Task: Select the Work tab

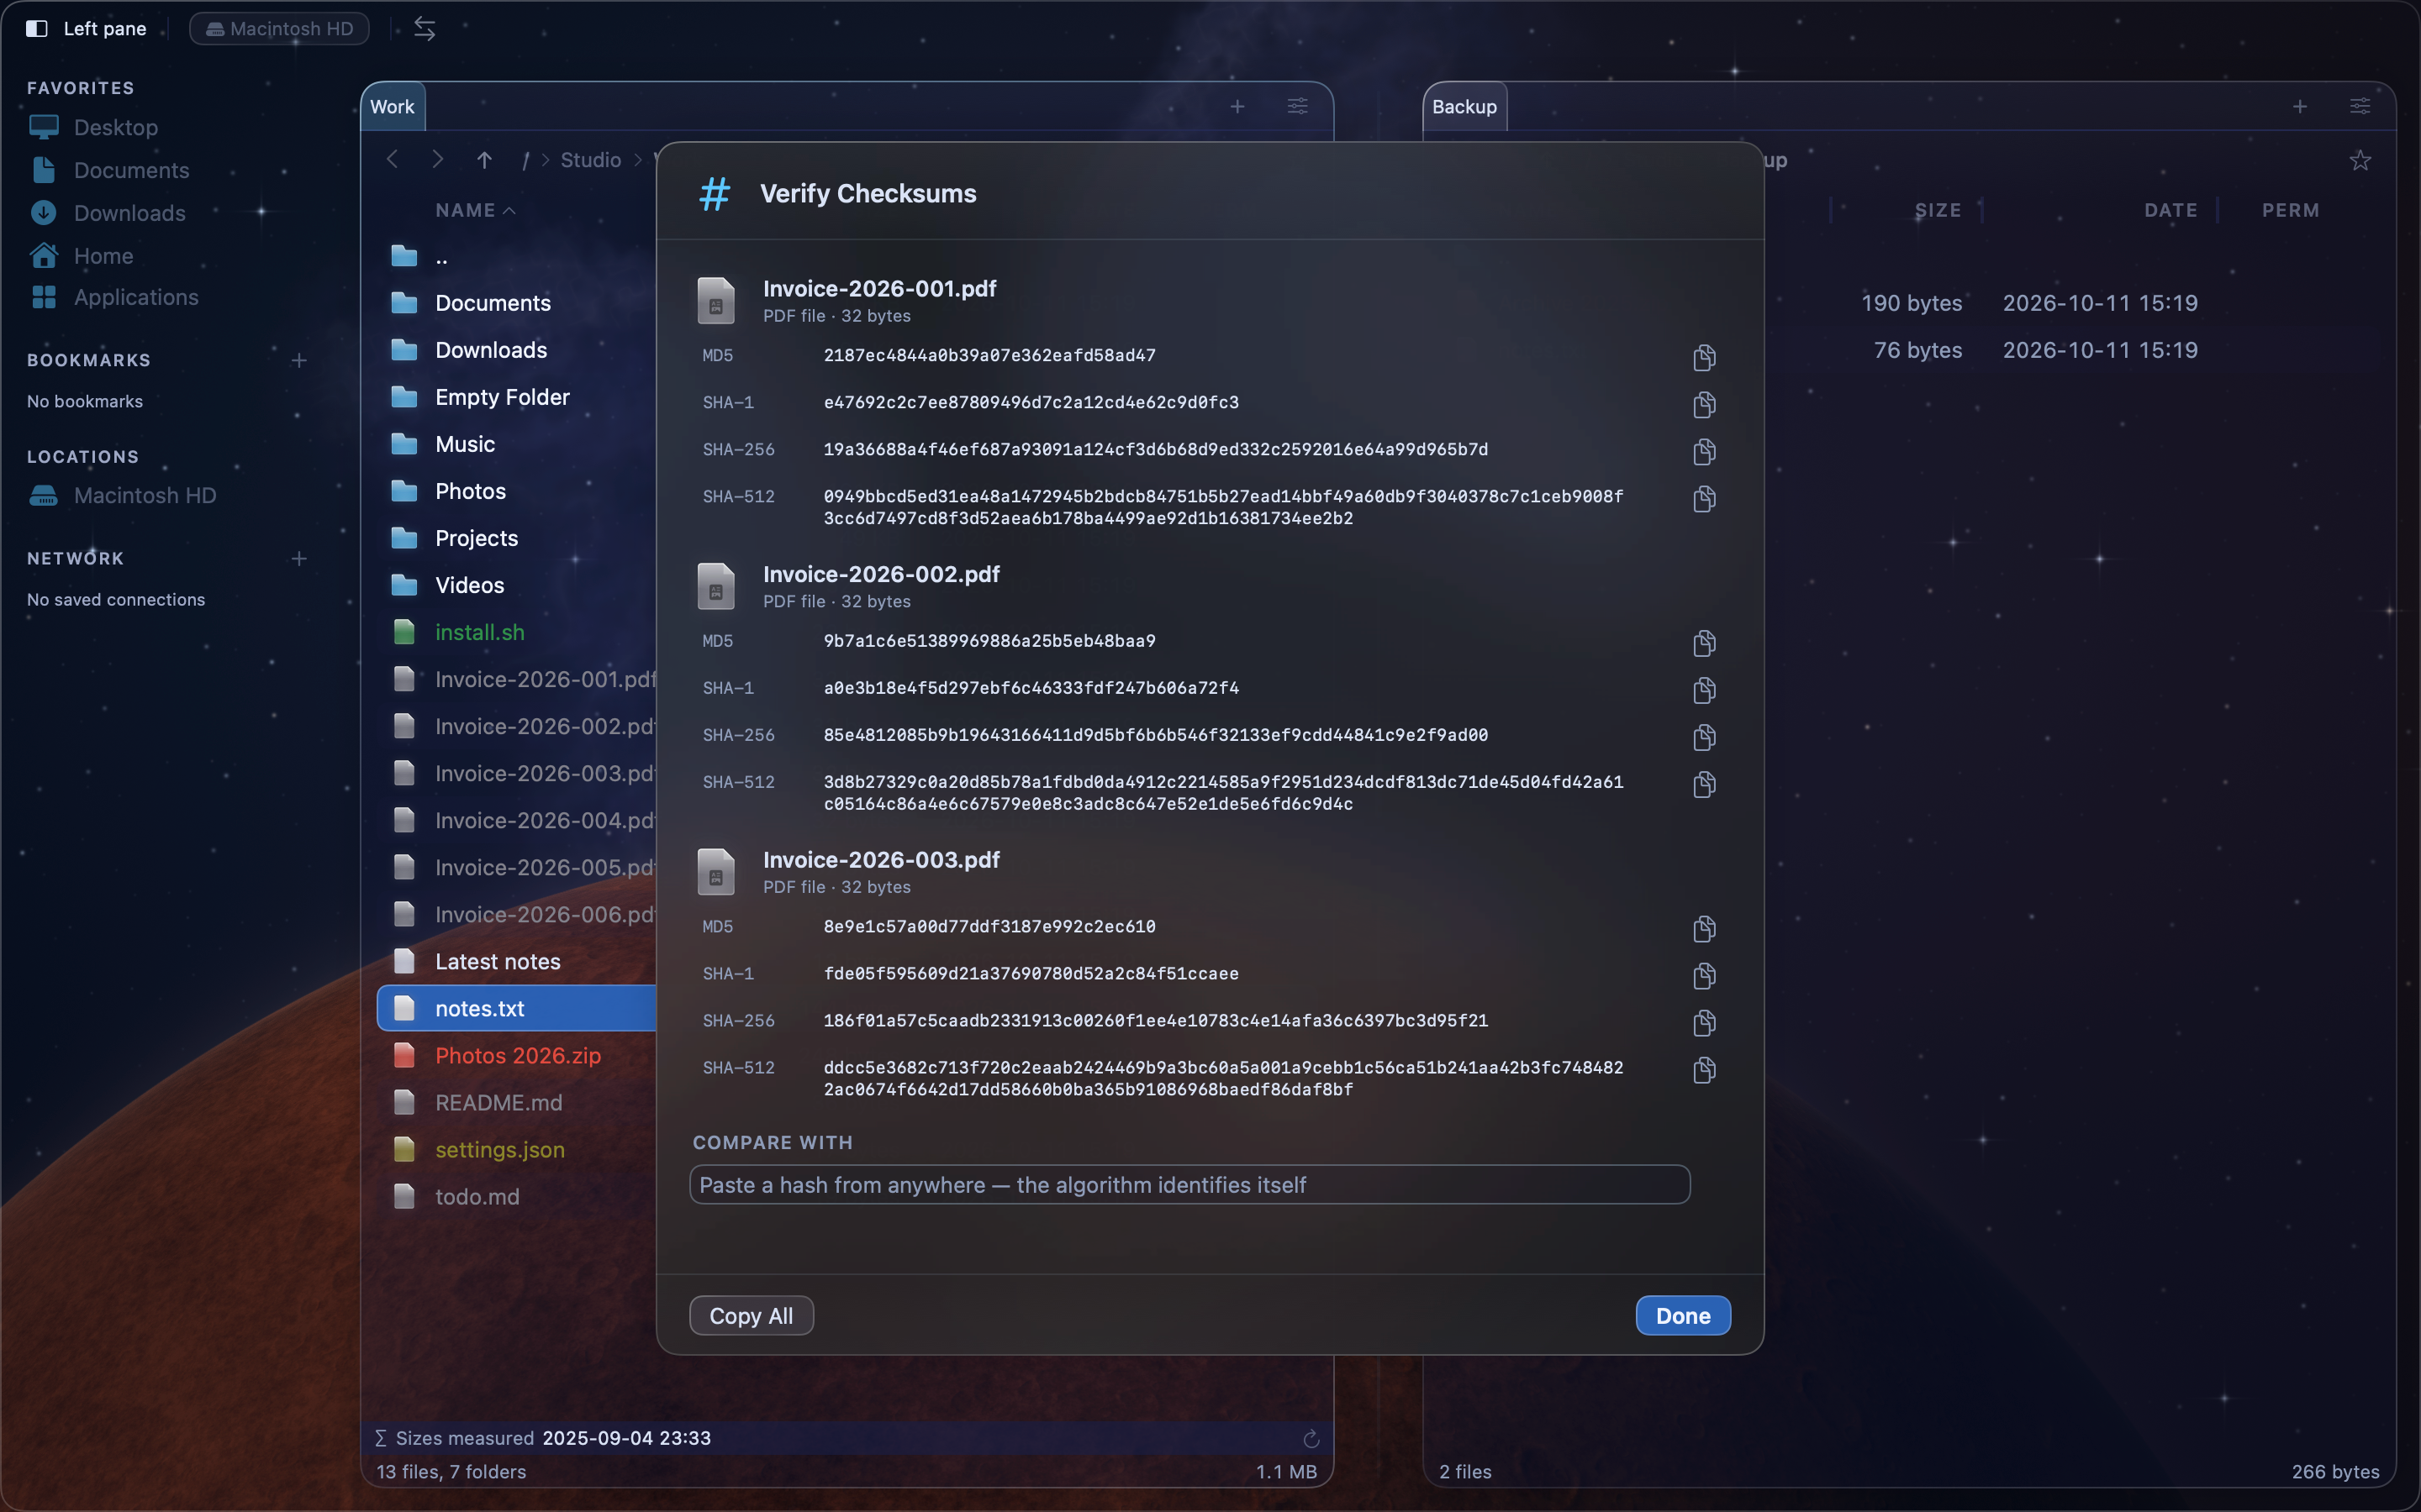Action: coord(393,107)
